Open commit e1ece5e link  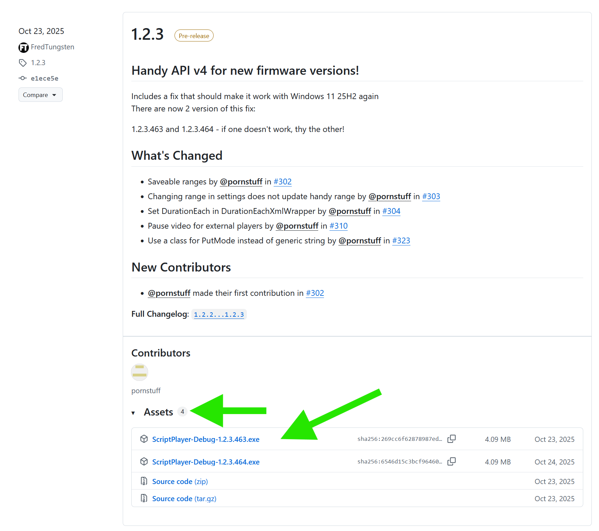pos(45,79)
